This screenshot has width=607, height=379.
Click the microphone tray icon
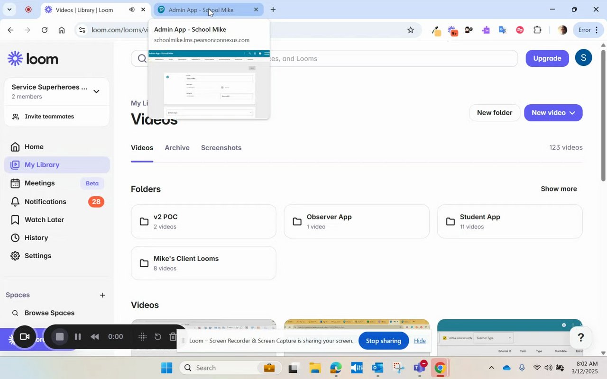pyautogui.click(x=522, y=368)
